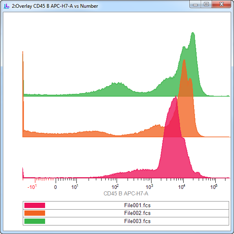Click the CD45 B APC-H7-A axis title
This screenshot has height=234, width=234.
(x=126, y=193)
